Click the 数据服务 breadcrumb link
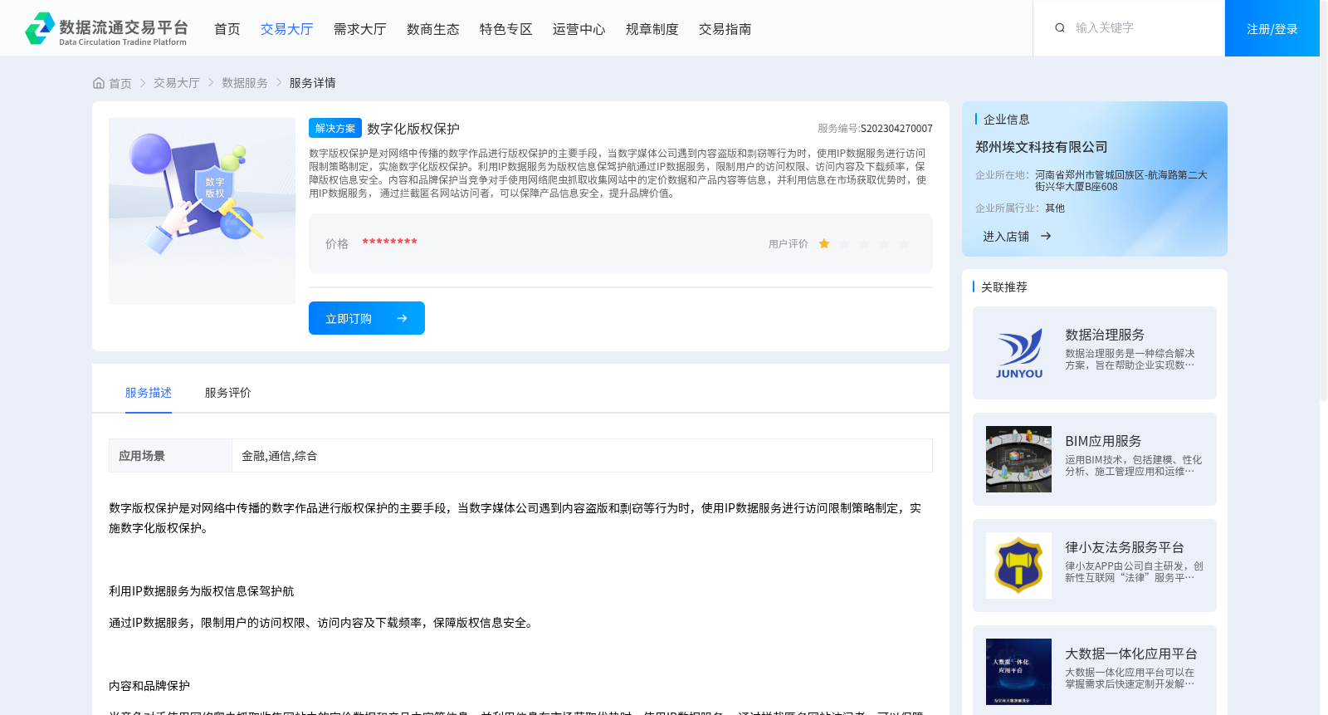This screenshot has width=1328, height=715. [x=245, y=83]
